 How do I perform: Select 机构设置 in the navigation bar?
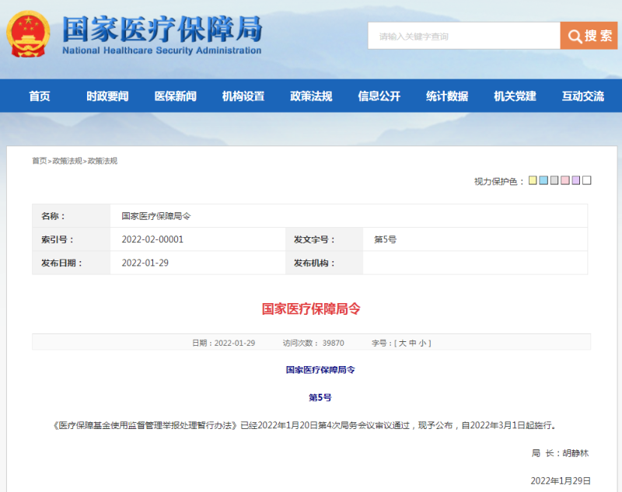(x=243, y=96)
